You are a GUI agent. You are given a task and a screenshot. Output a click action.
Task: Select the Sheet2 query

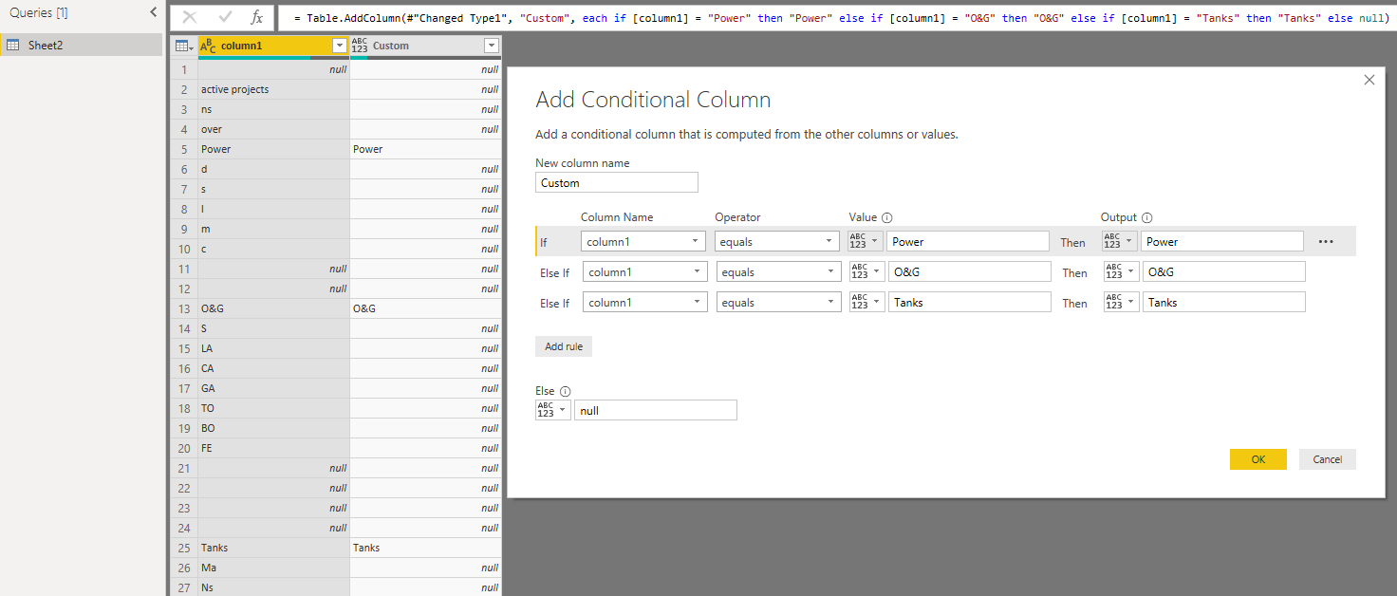click(82, 45)
